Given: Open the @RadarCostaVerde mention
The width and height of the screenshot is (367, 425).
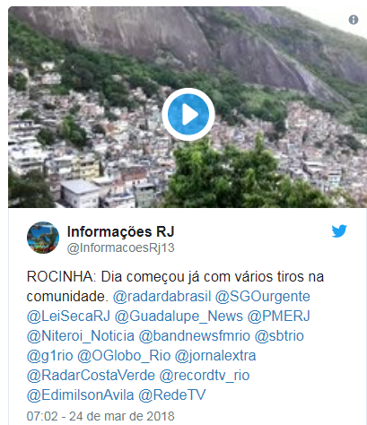Looking at the screenshot, I should coord(91,376).
